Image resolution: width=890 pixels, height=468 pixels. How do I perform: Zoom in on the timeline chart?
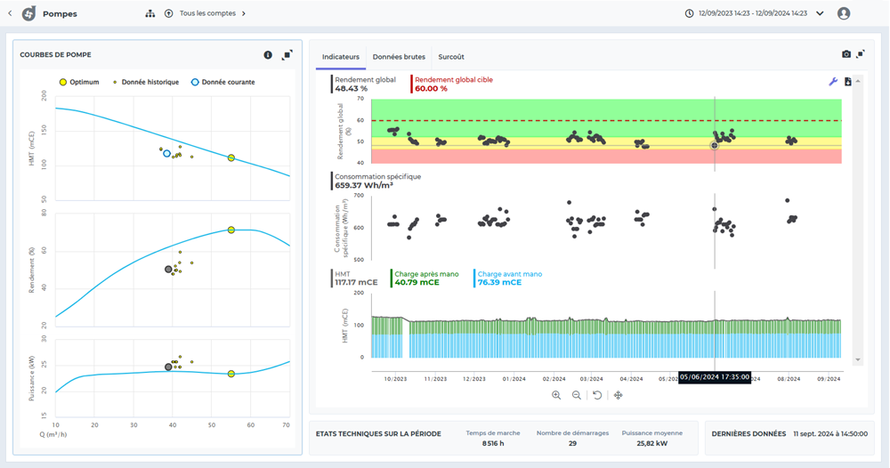click(556, 395)
